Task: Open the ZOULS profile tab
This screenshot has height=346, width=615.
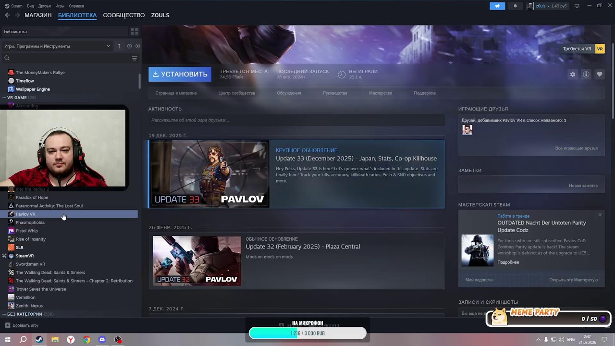Action: pyautogui.click(x=160, y=15)
